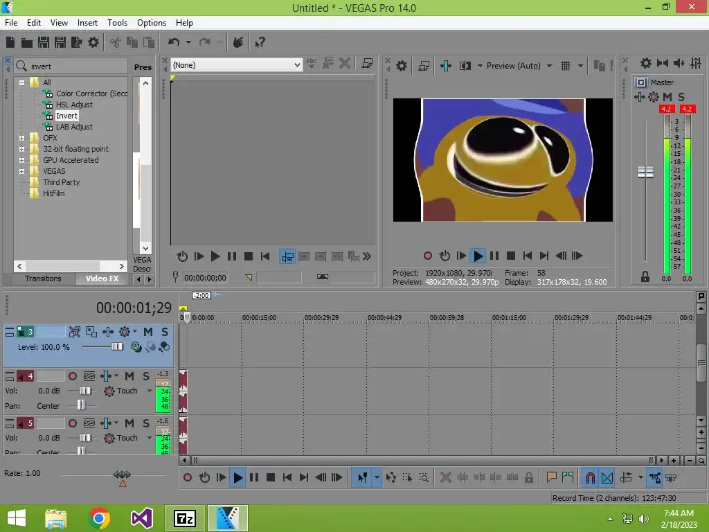Open 7-Zip from the taskbar
Screen dimensions: 709x532
point(185,518)
